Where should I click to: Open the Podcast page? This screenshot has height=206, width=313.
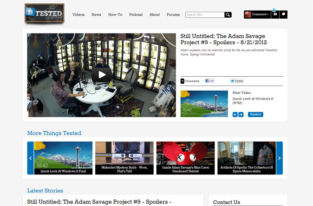pos(136,14)
